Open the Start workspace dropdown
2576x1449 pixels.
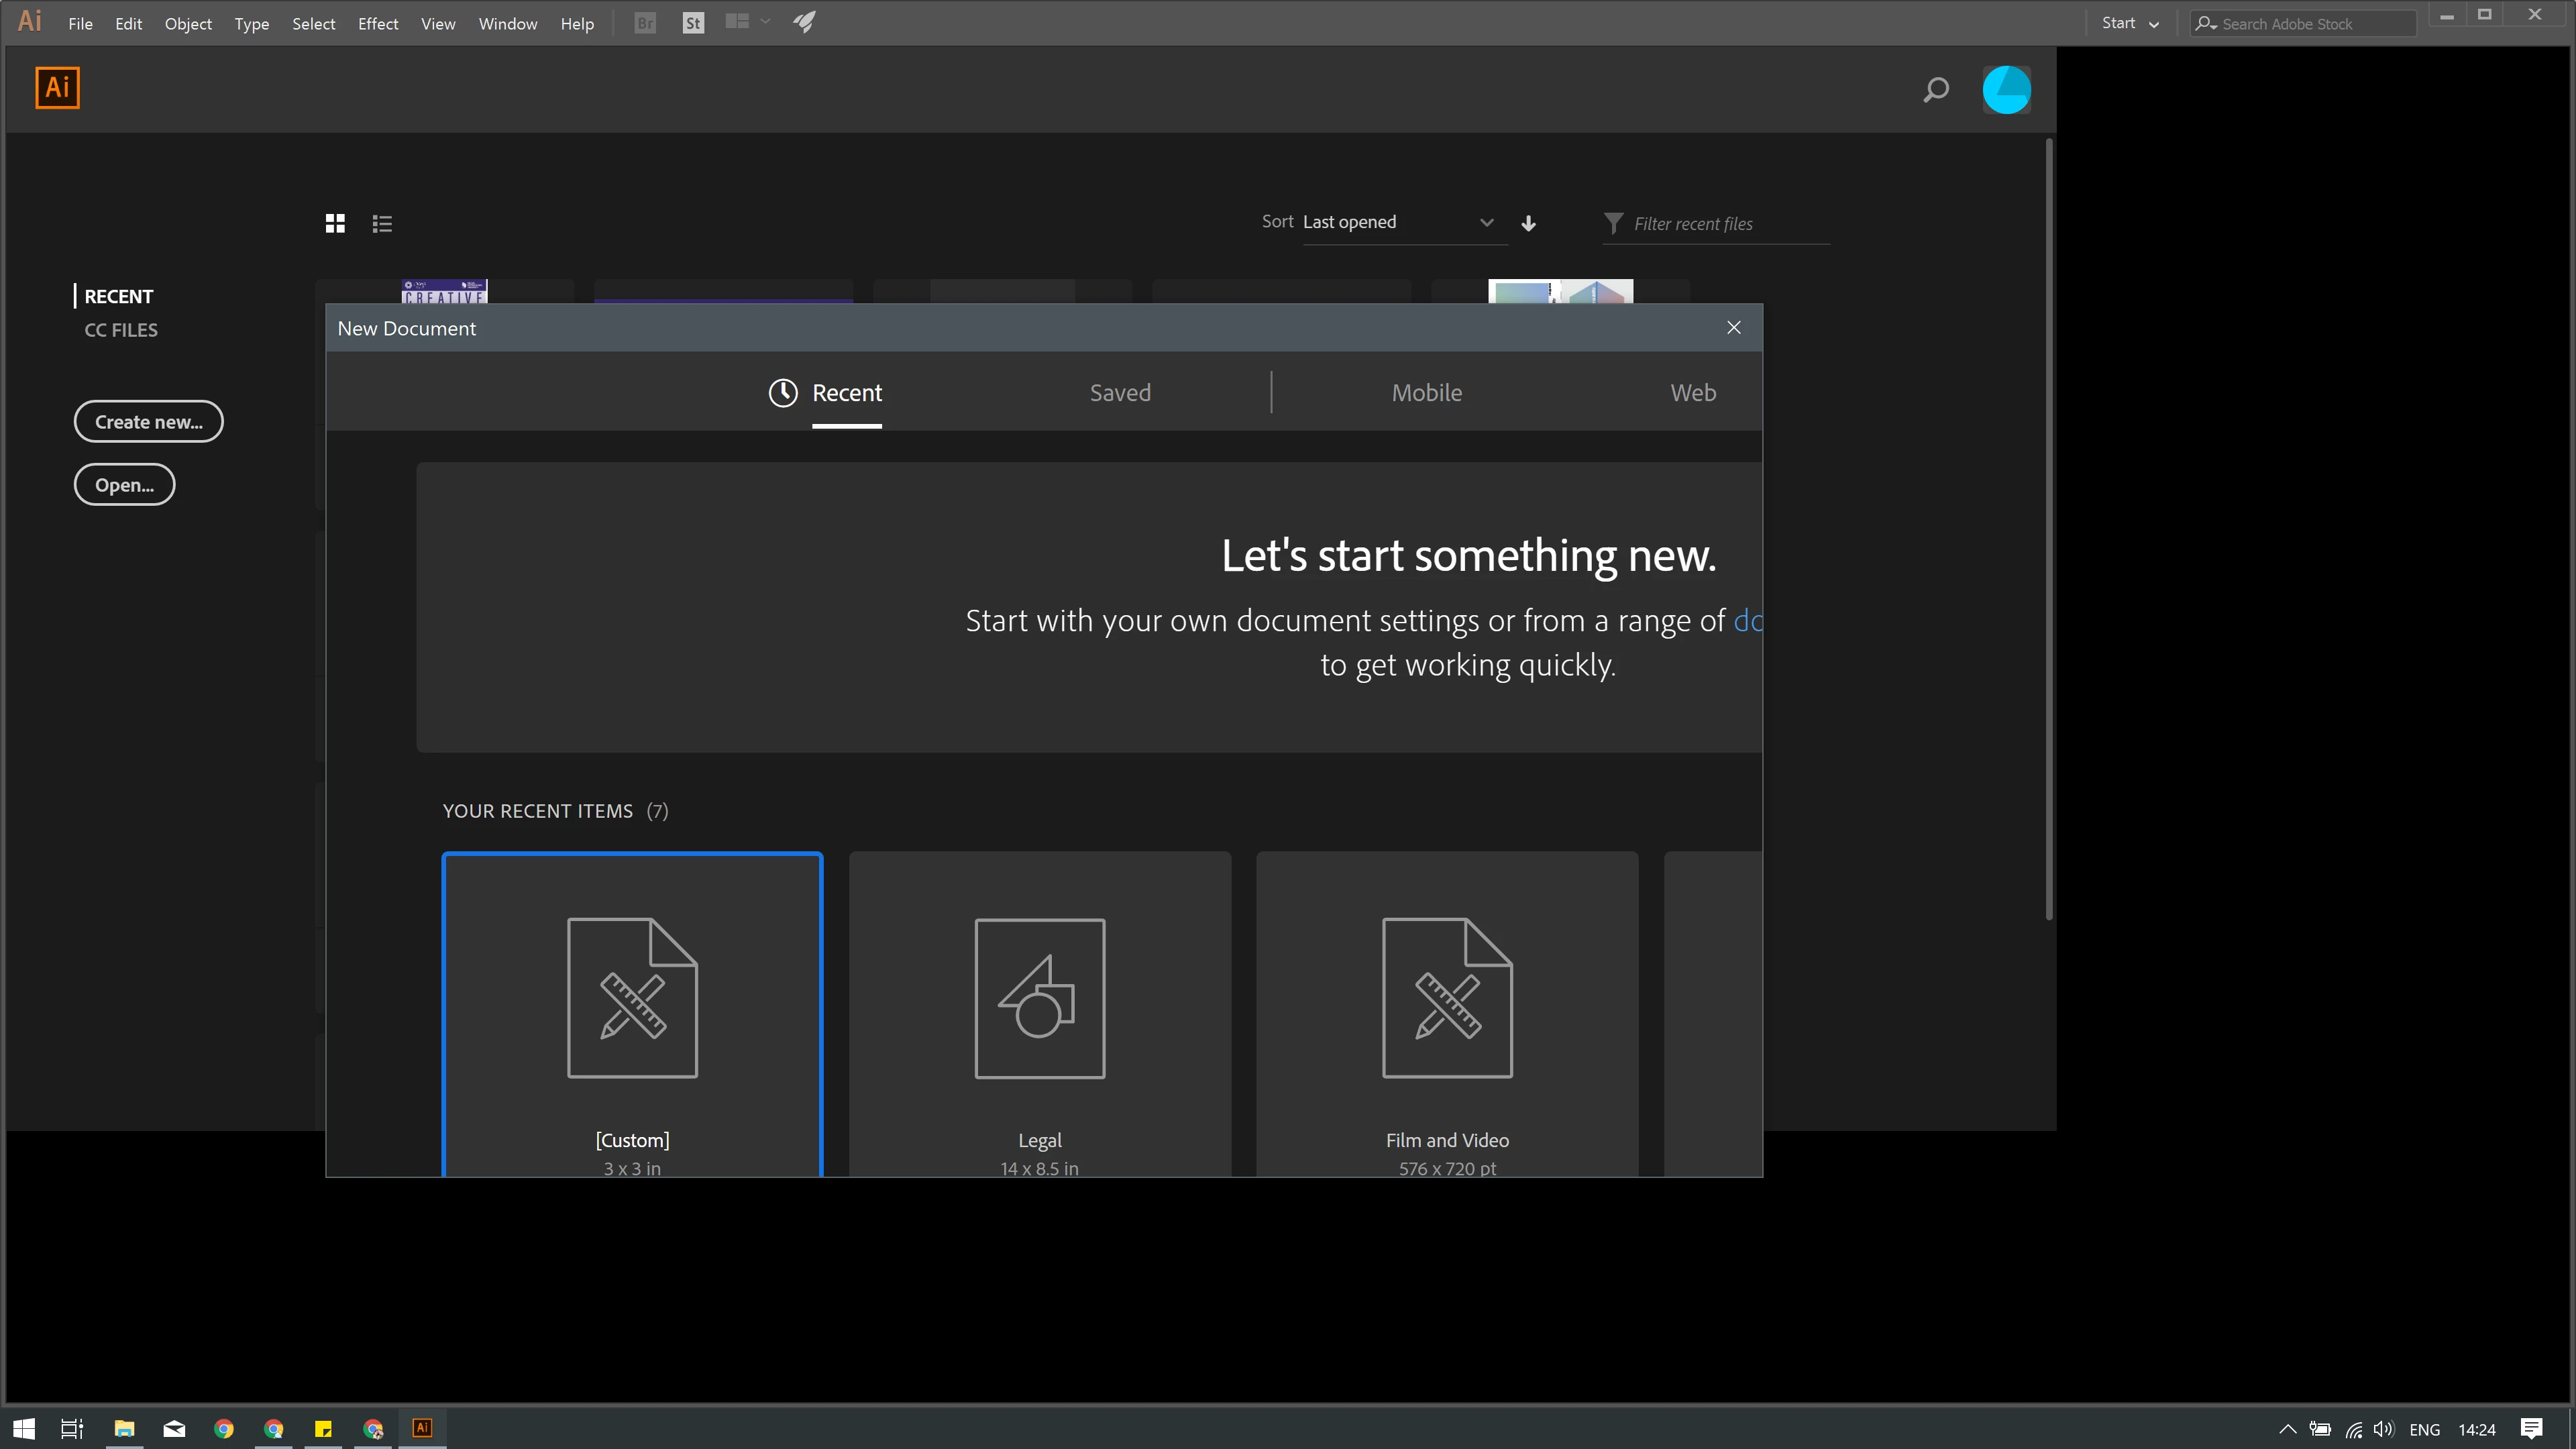[x=2130, y=23]
